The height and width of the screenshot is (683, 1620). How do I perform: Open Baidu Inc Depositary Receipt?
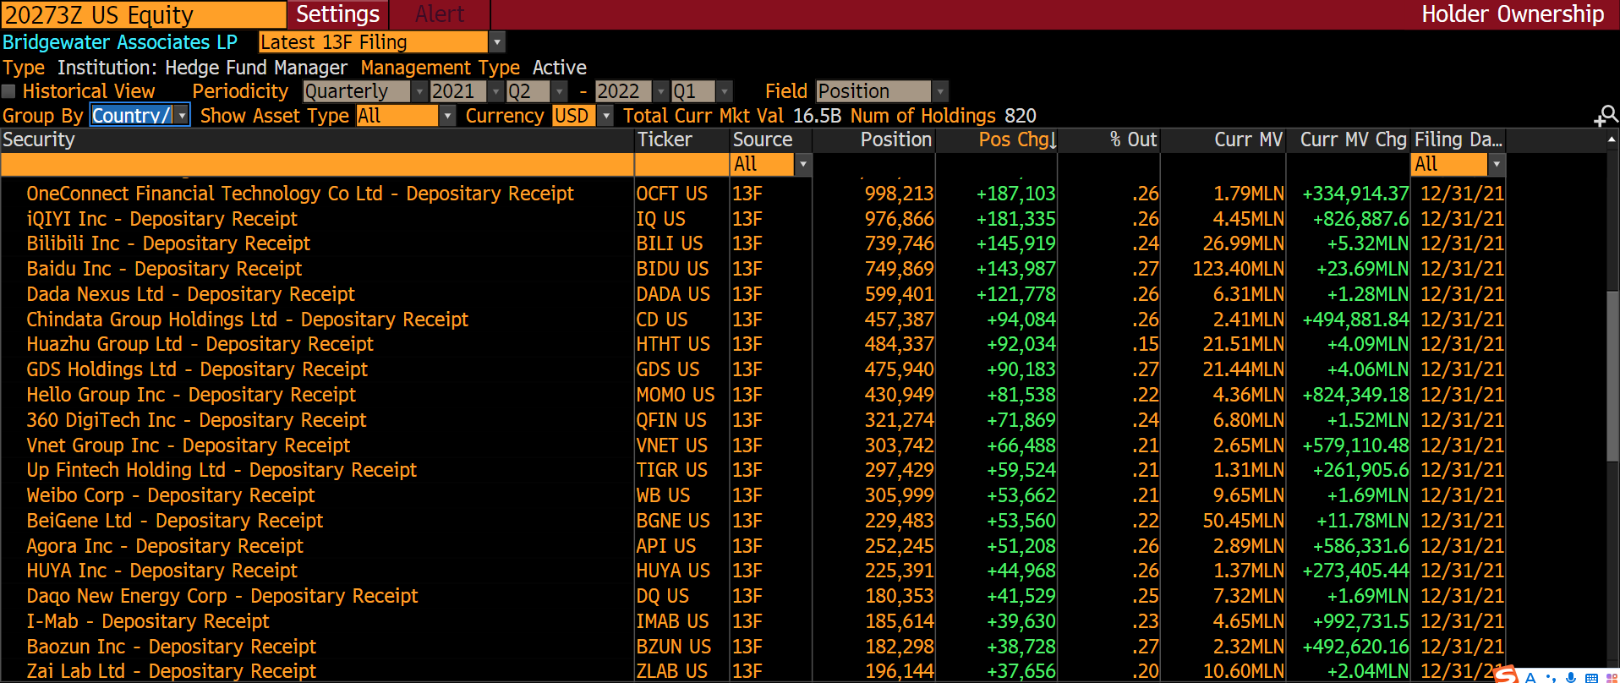pyautogui.click(x=164, y=269)
